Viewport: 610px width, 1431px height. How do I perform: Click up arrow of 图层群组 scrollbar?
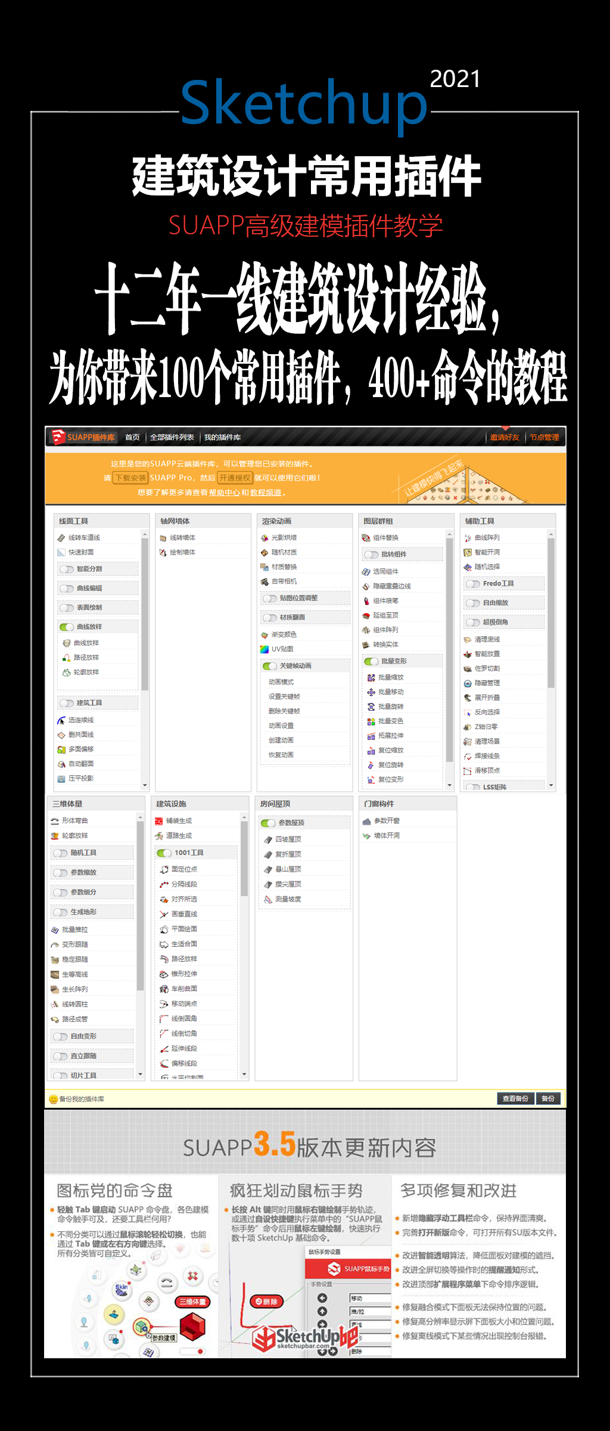pyautogui.click(x=450, y=534)
